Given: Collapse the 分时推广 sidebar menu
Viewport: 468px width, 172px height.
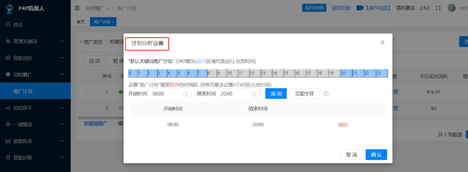Looking at the screenshot, I should coord(62,74).
